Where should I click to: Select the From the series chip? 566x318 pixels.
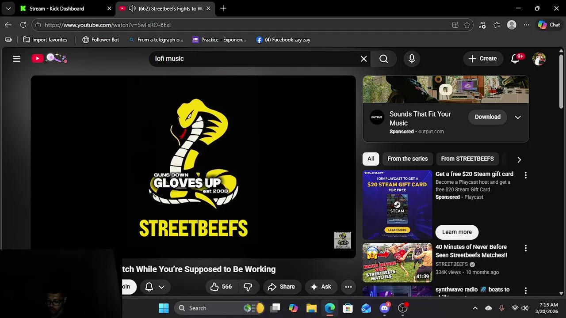[x=408, y=159]
